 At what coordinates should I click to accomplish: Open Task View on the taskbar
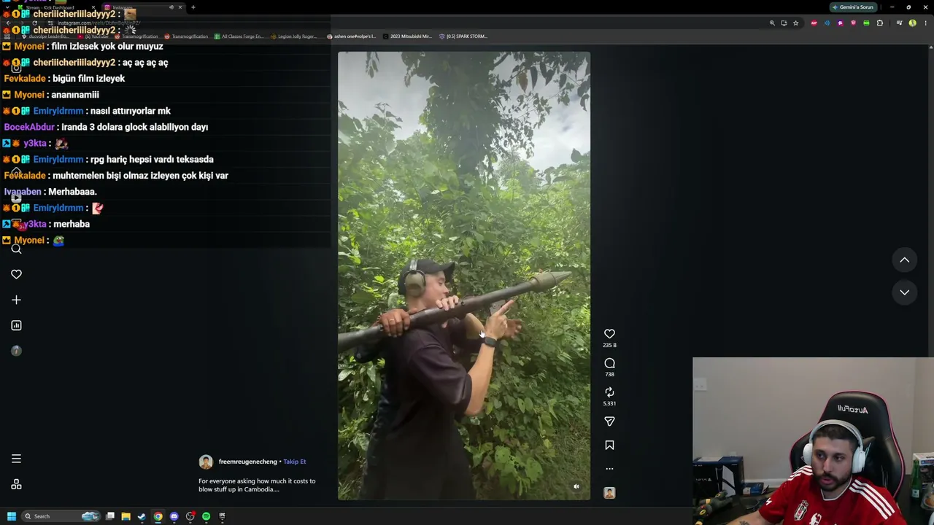pyautogui.click(x=110, y=516)
